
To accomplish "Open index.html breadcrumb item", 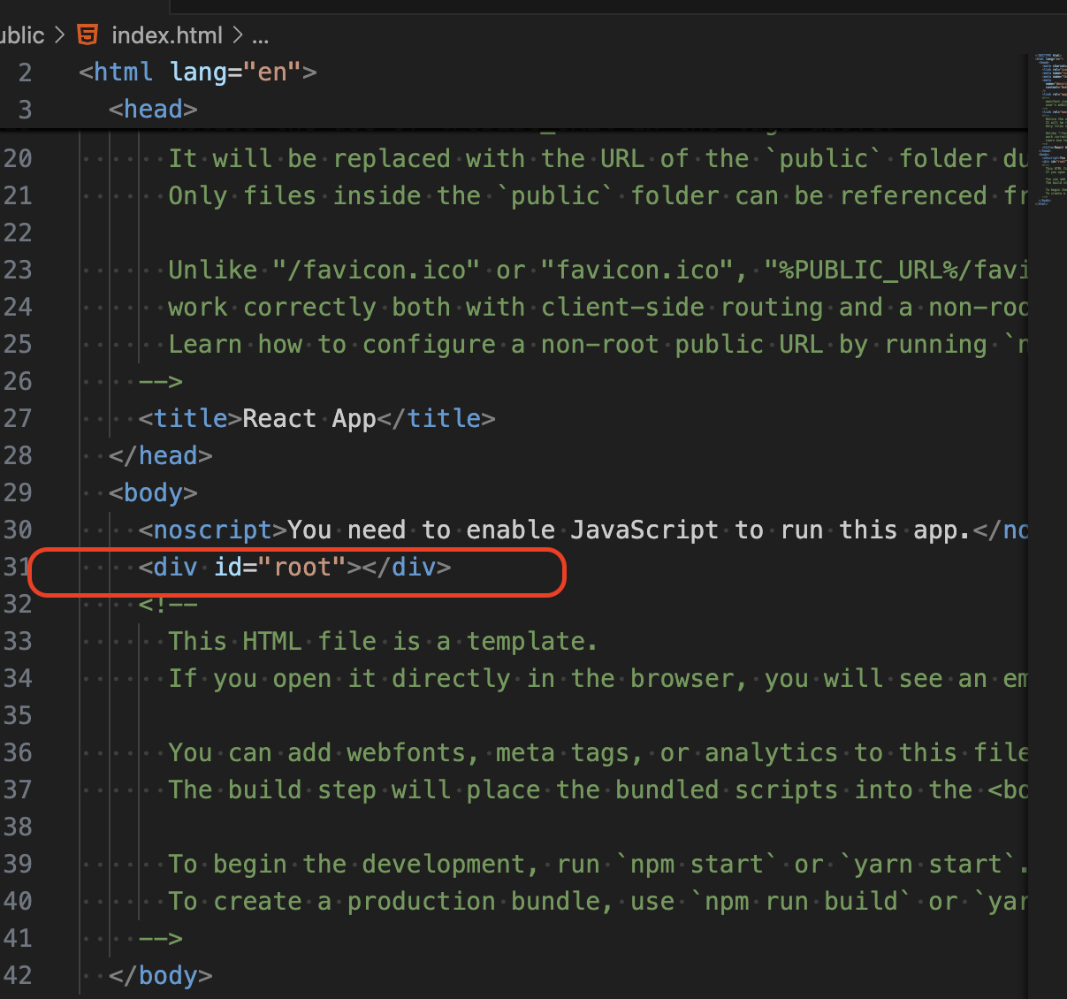I will pos(167,35).
